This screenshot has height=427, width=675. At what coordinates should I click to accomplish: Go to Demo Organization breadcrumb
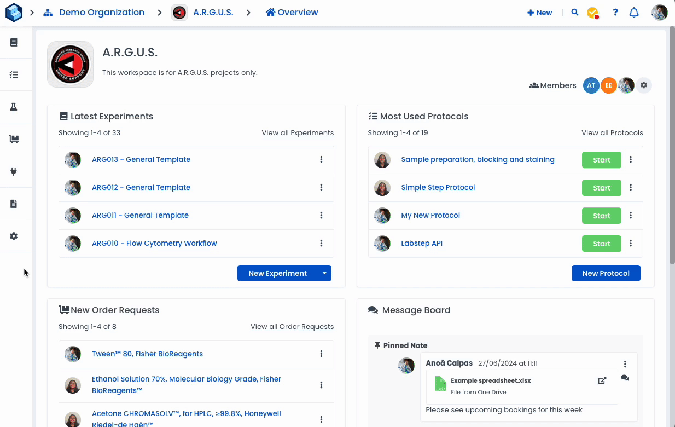tap(102, 12)
